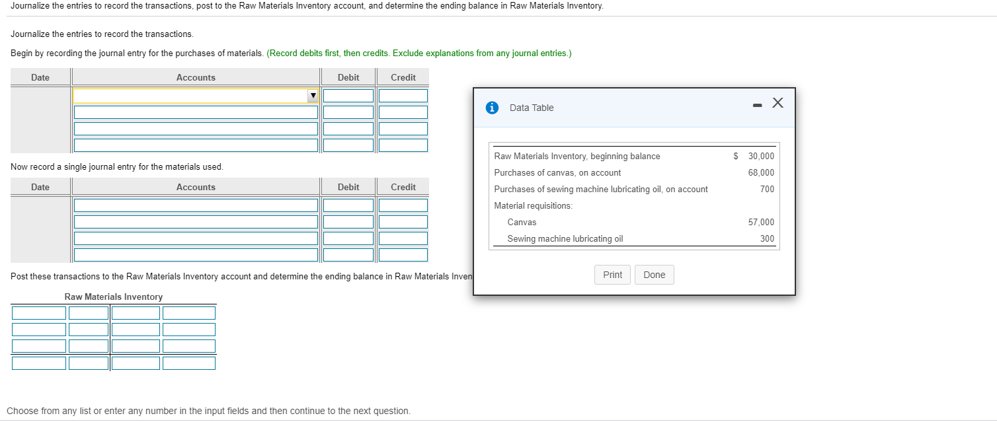This screenshot has width=997, height=422.
Task: Click the second Accounts row in purchases entry
Action: [196, 113]
